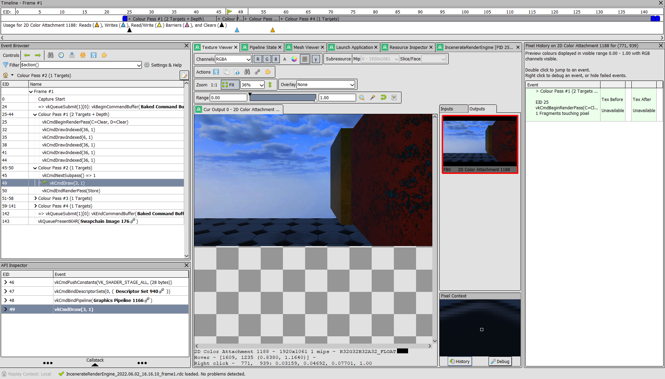
Task: Click the Range white point slider handle
Action: [x=316, y=100]
